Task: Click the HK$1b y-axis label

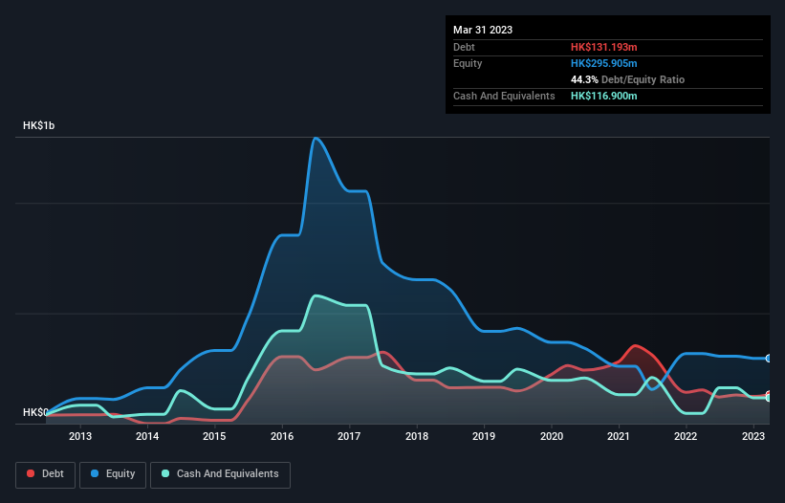Action: [x=38, y=125]
